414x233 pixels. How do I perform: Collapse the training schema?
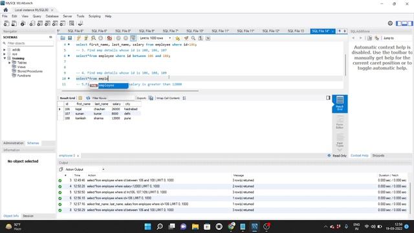tap(5, 58)
